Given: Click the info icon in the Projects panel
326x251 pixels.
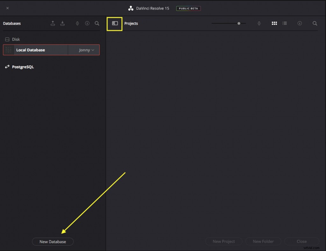Looking at the screenshot, I should 299,23.
